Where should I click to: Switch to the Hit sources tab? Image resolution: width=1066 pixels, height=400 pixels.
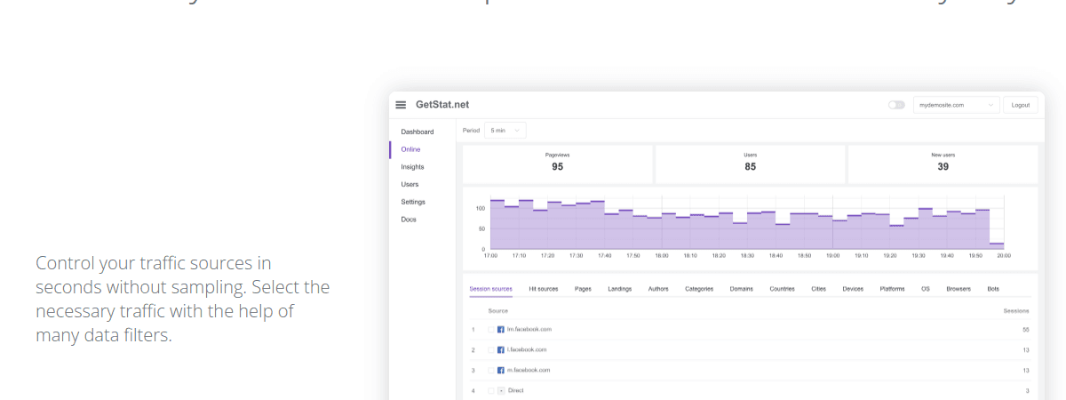(544, 289)
